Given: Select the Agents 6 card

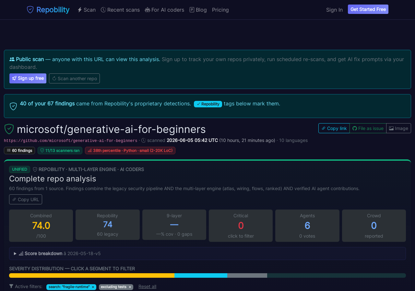Looking at the screenshot, I should coord(307,226).
